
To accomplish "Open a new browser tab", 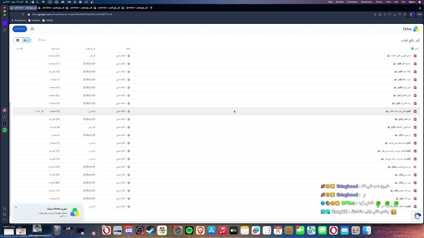I will click(151, 8).
